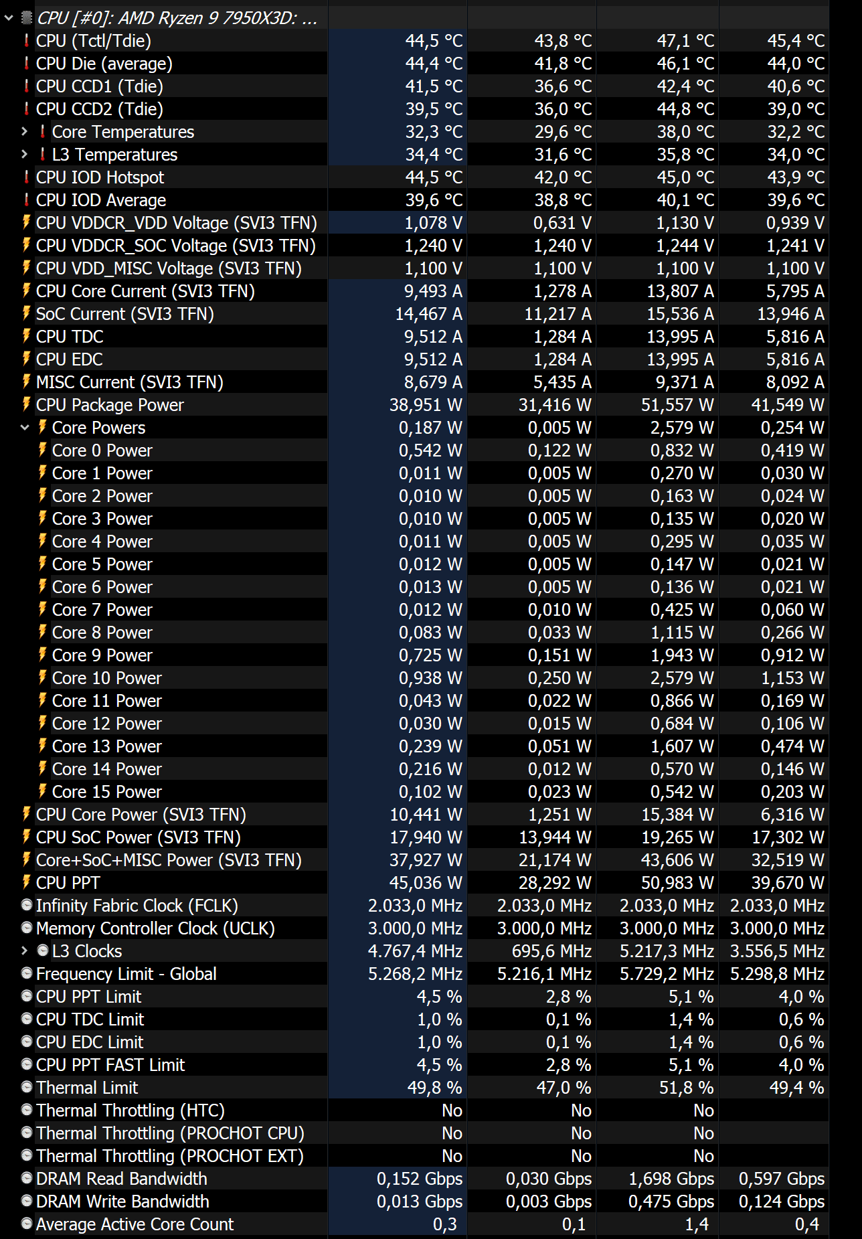862x1239 pixels.
Task: Select the Core 7 Power row
Action: (414, 610)
